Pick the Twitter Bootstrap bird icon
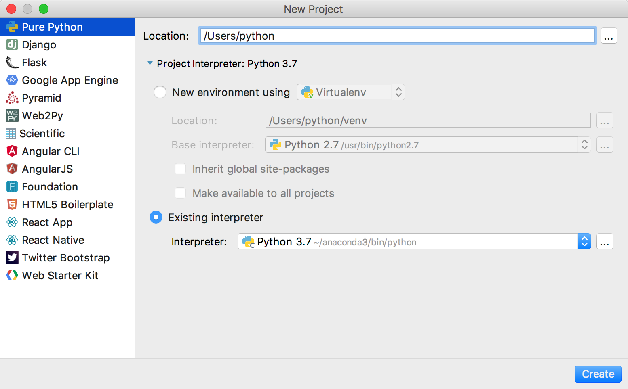 click(x=12, y=257)
